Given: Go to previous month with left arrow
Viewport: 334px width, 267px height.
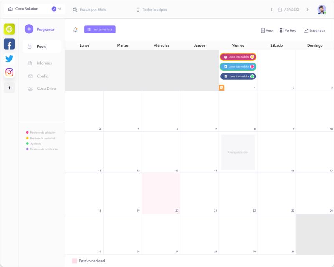Looking at the screenshot, I should 271,10.
